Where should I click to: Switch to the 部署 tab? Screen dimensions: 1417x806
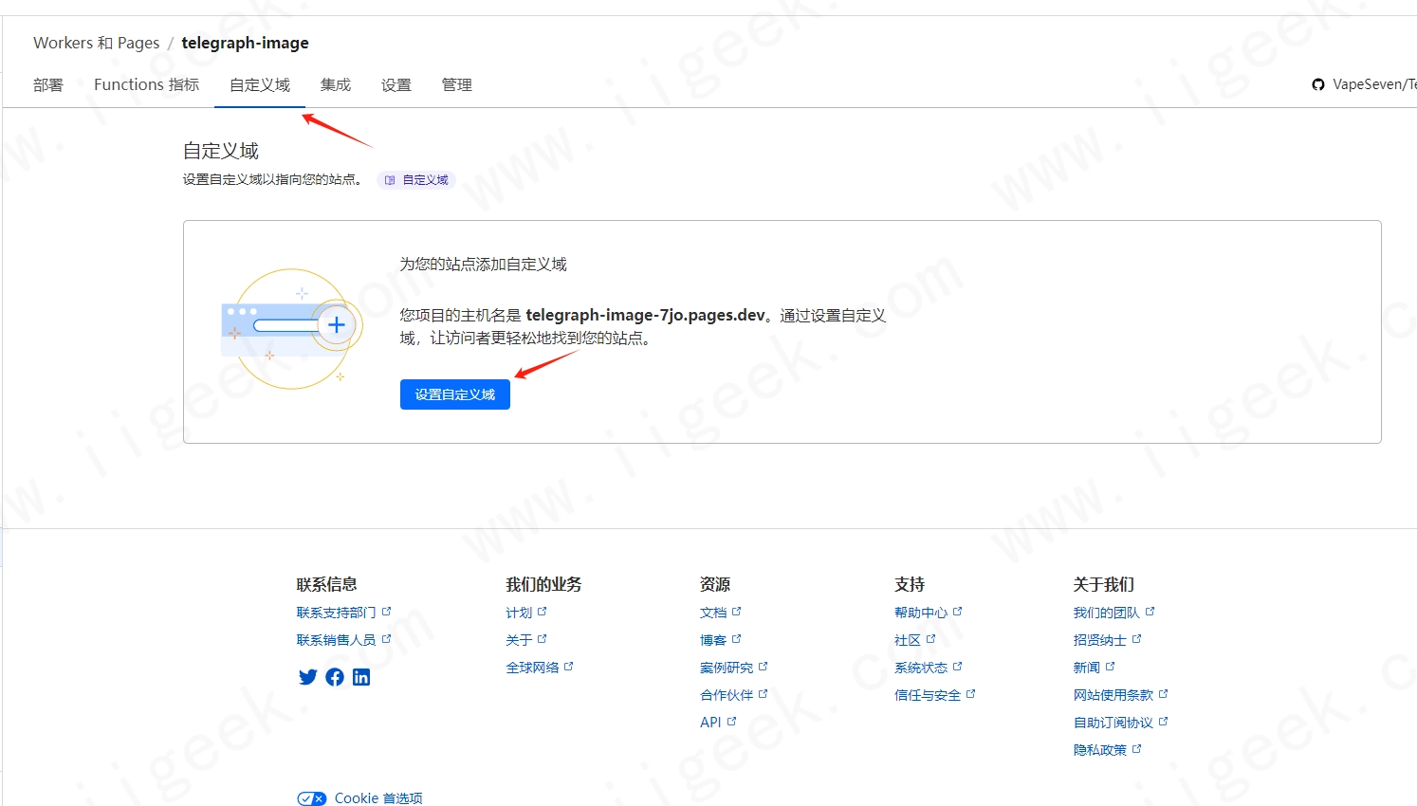click(48, 84)
